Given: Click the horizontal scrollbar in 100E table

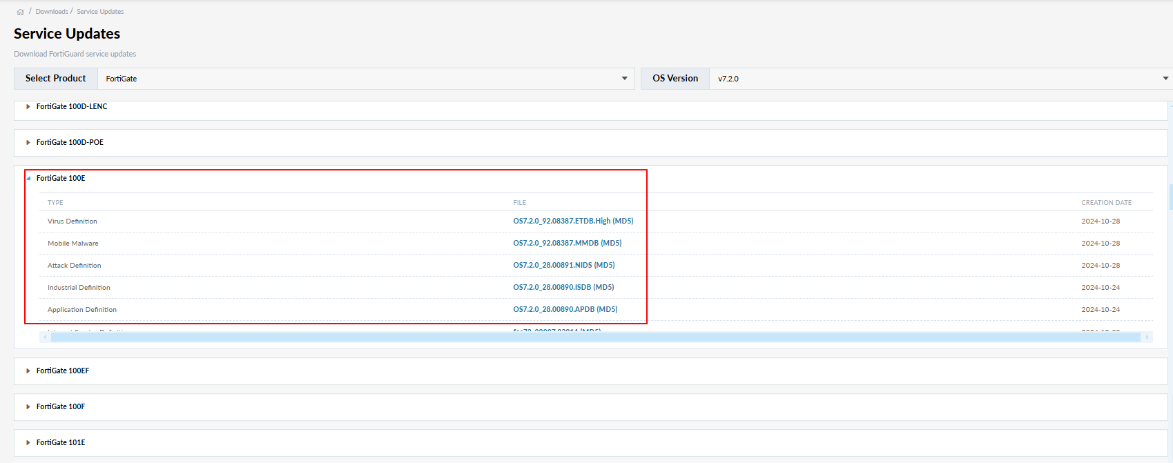Looking at the screenshot, I should tap(596, 337).
